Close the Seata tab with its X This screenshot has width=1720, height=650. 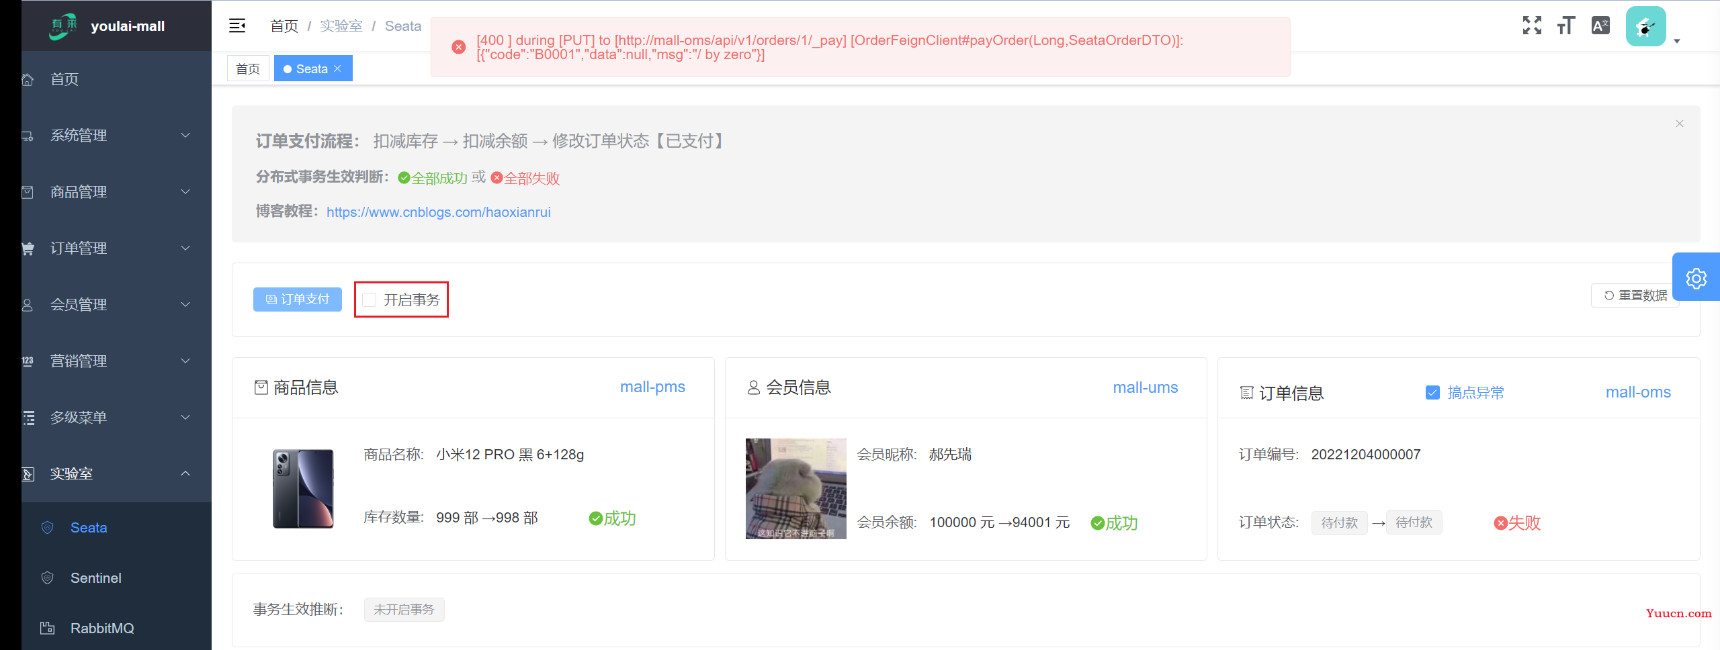click(337, 68)
